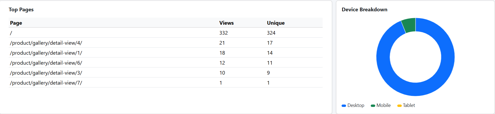The height and width of the screenshot is (114, 495).
Task: Select the /product/gallery/detail-view/3/ row
Action: click(166, 72)
